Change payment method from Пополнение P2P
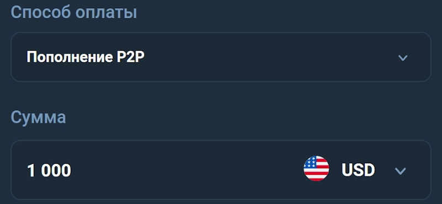The image size is (442, 204). pyautogui.click(x=220, y=57)
